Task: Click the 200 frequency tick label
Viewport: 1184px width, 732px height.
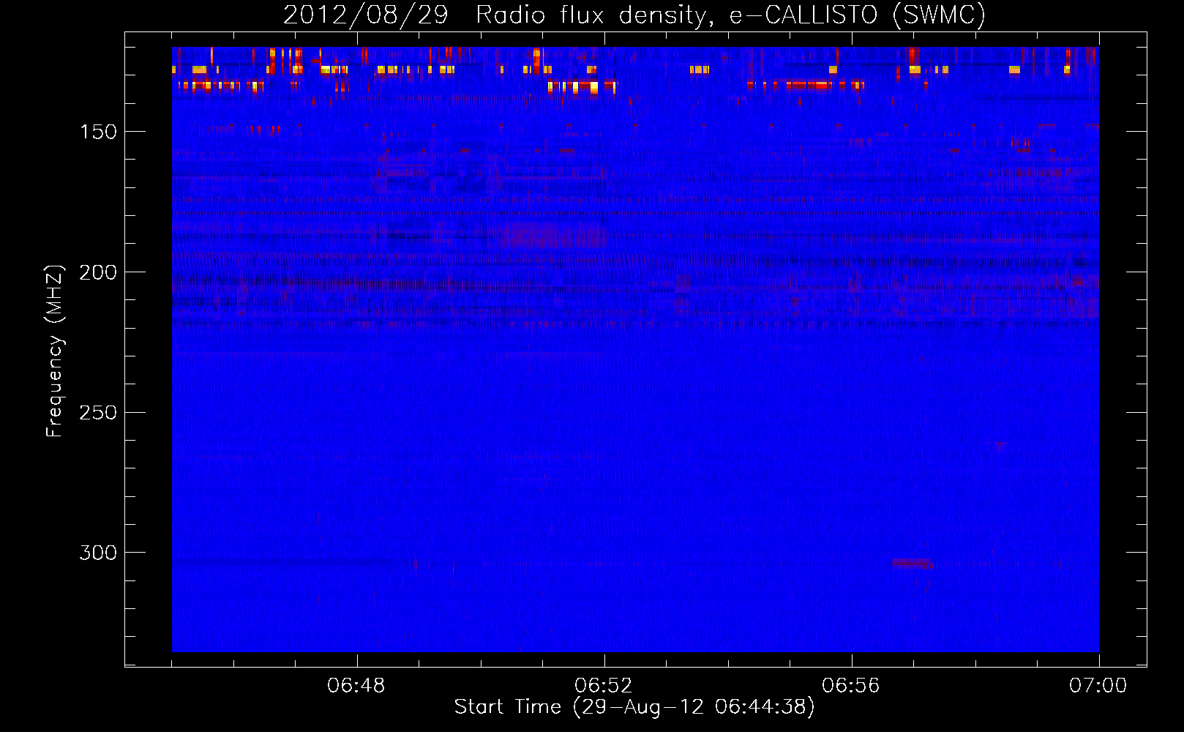Action: [98, 272]
